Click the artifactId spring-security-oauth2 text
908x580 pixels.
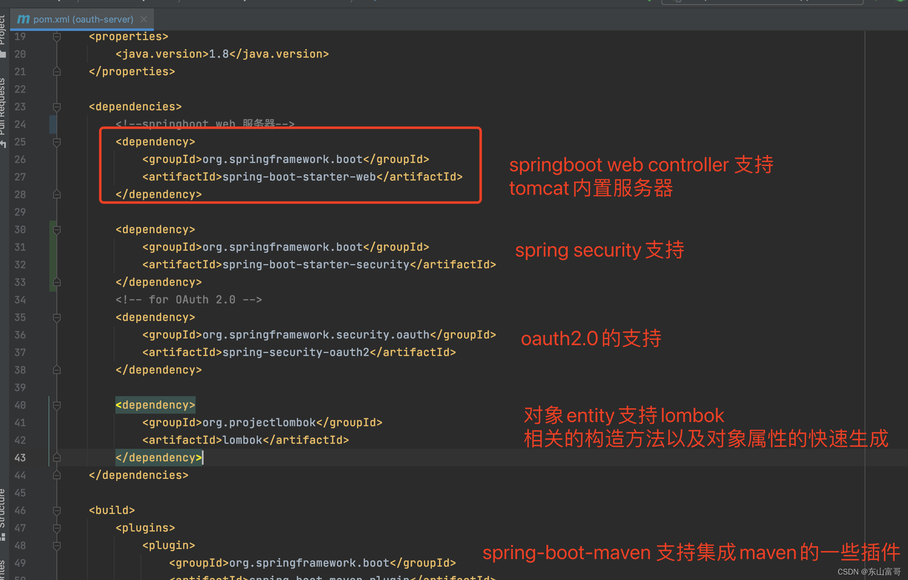coord(296,353)
